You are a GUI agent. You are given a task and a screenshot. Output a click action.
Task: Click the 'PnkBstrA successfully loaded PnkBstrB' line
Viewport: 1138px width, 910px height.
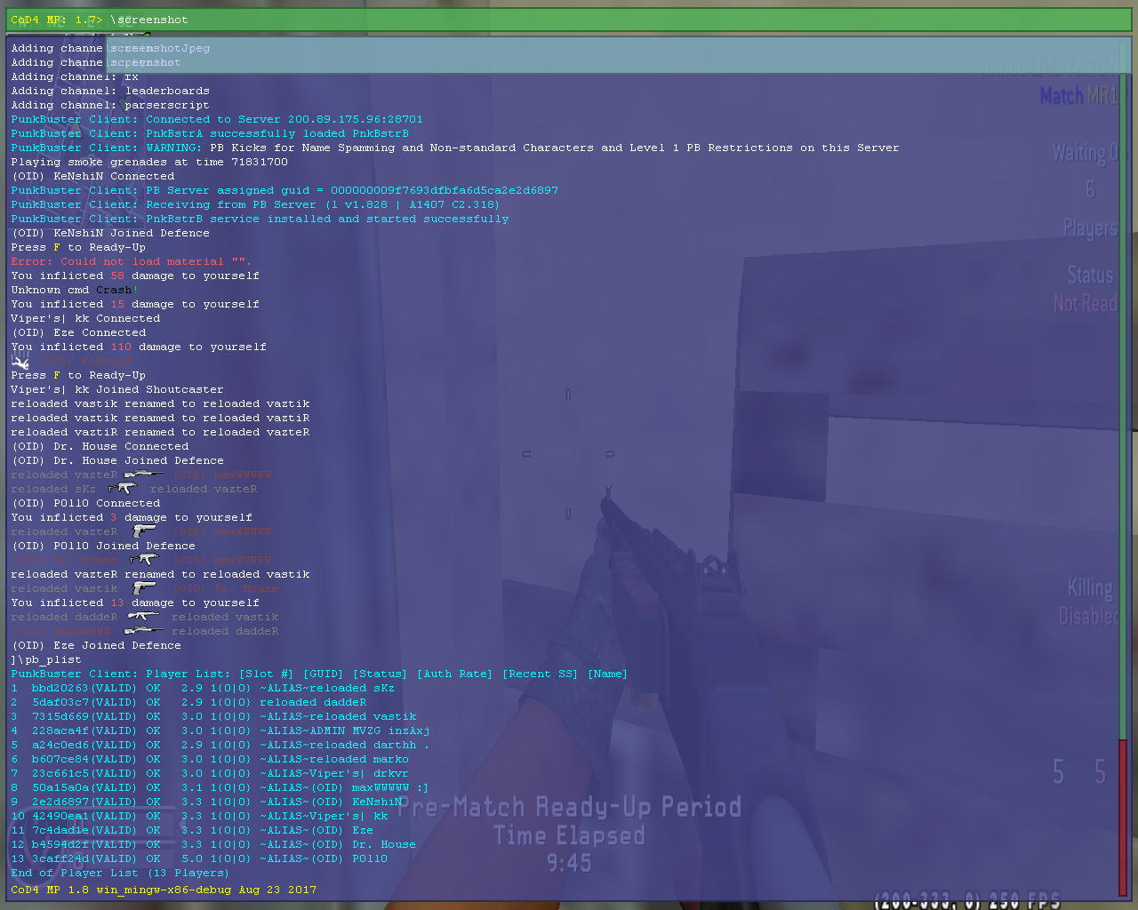coord(210,133)
